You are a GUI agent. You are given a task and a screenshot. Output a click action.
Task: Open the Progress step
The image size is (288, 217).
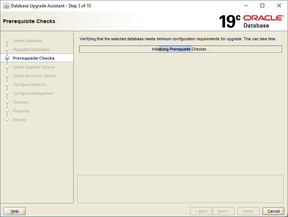tap(21, 111)
